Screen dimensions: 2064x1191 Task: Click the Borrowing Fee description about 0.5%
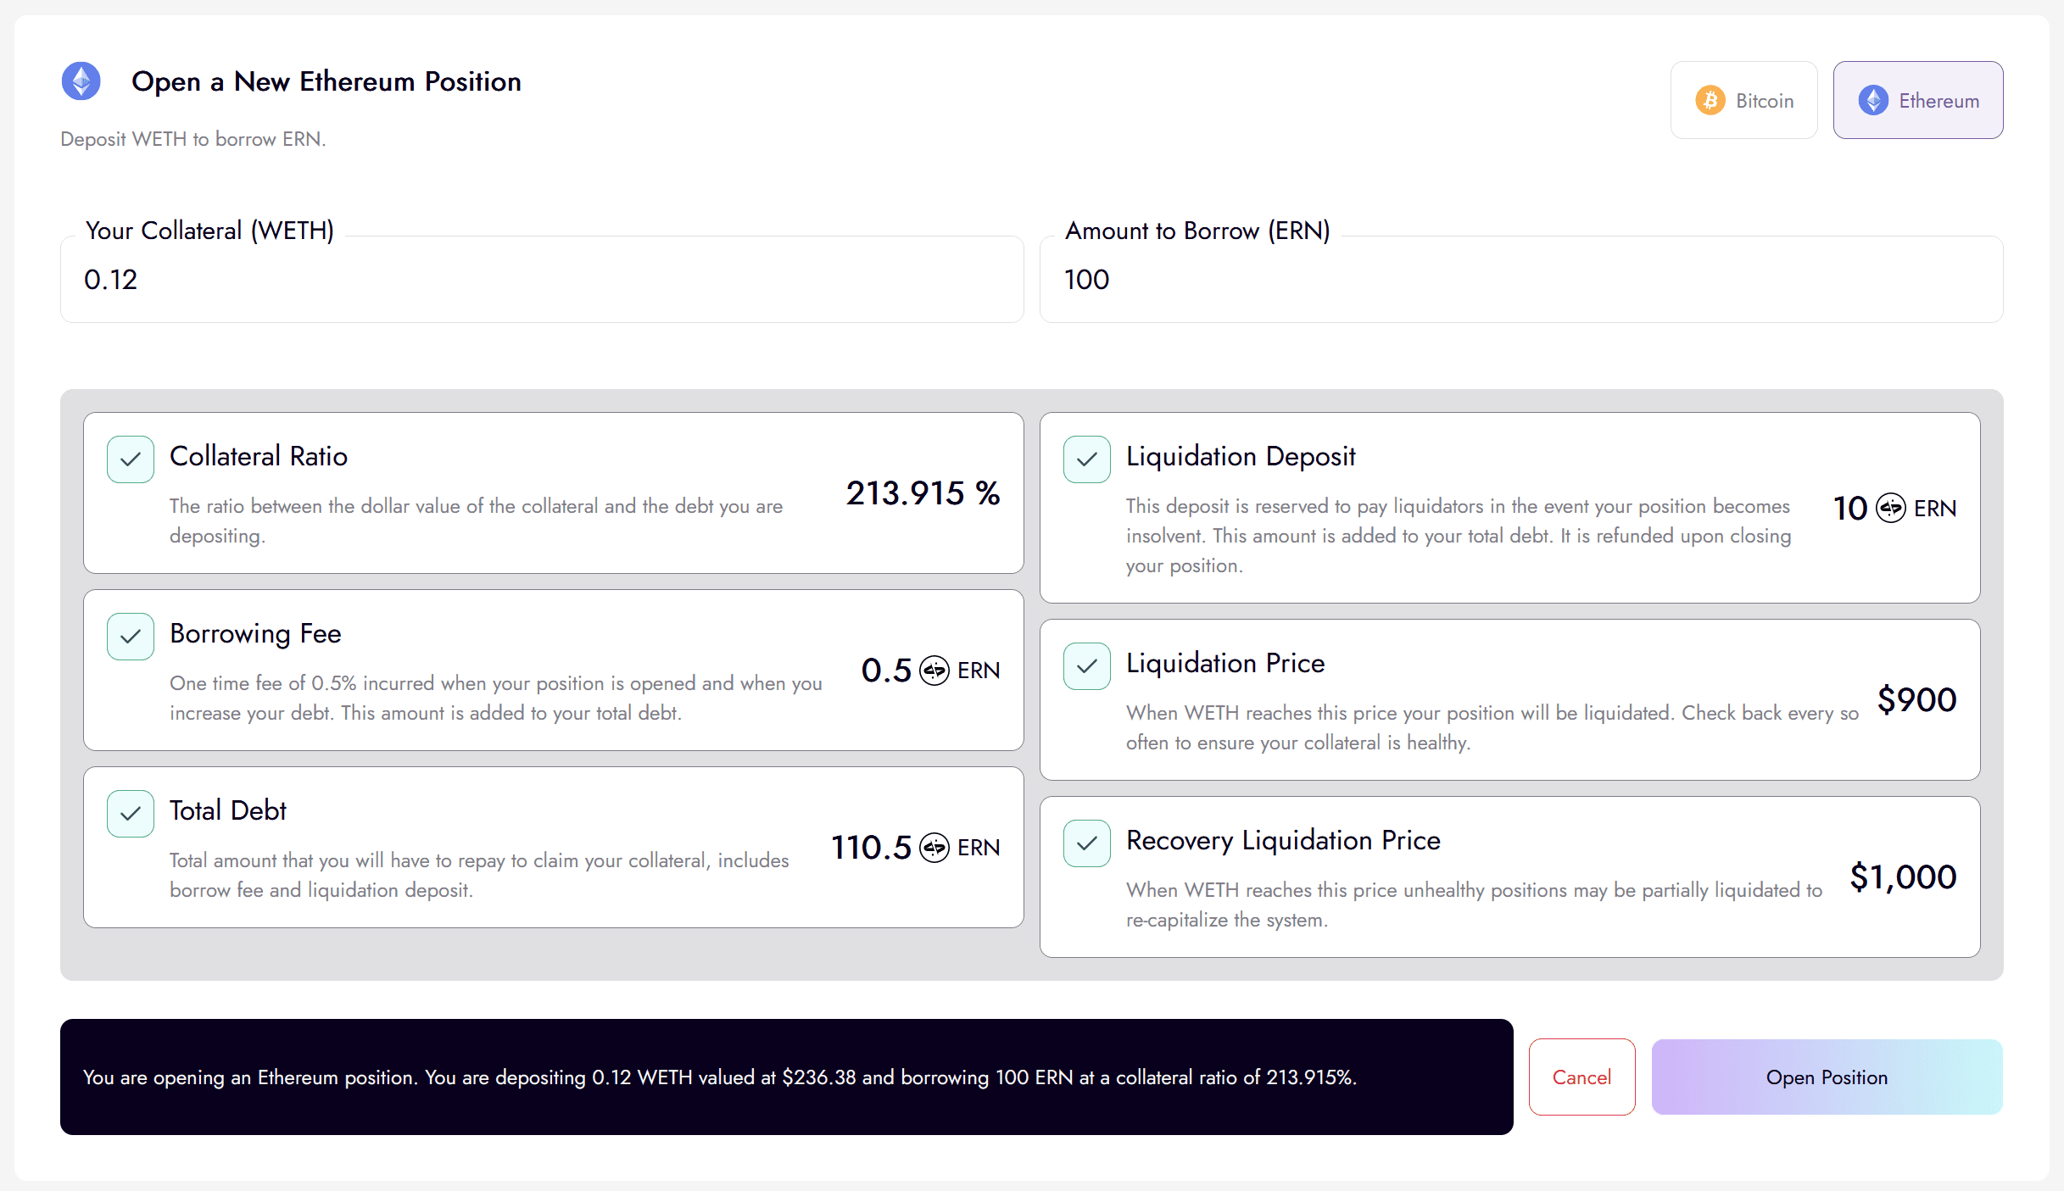tap(496, 698)
